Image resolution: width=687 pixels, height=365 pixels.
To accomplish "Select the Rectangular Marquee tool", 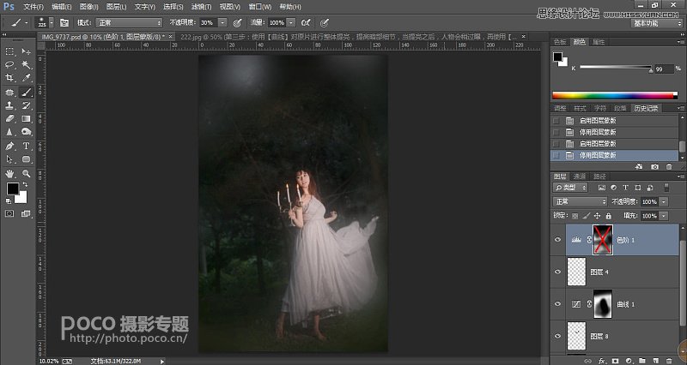I will [x=9, y=51].
